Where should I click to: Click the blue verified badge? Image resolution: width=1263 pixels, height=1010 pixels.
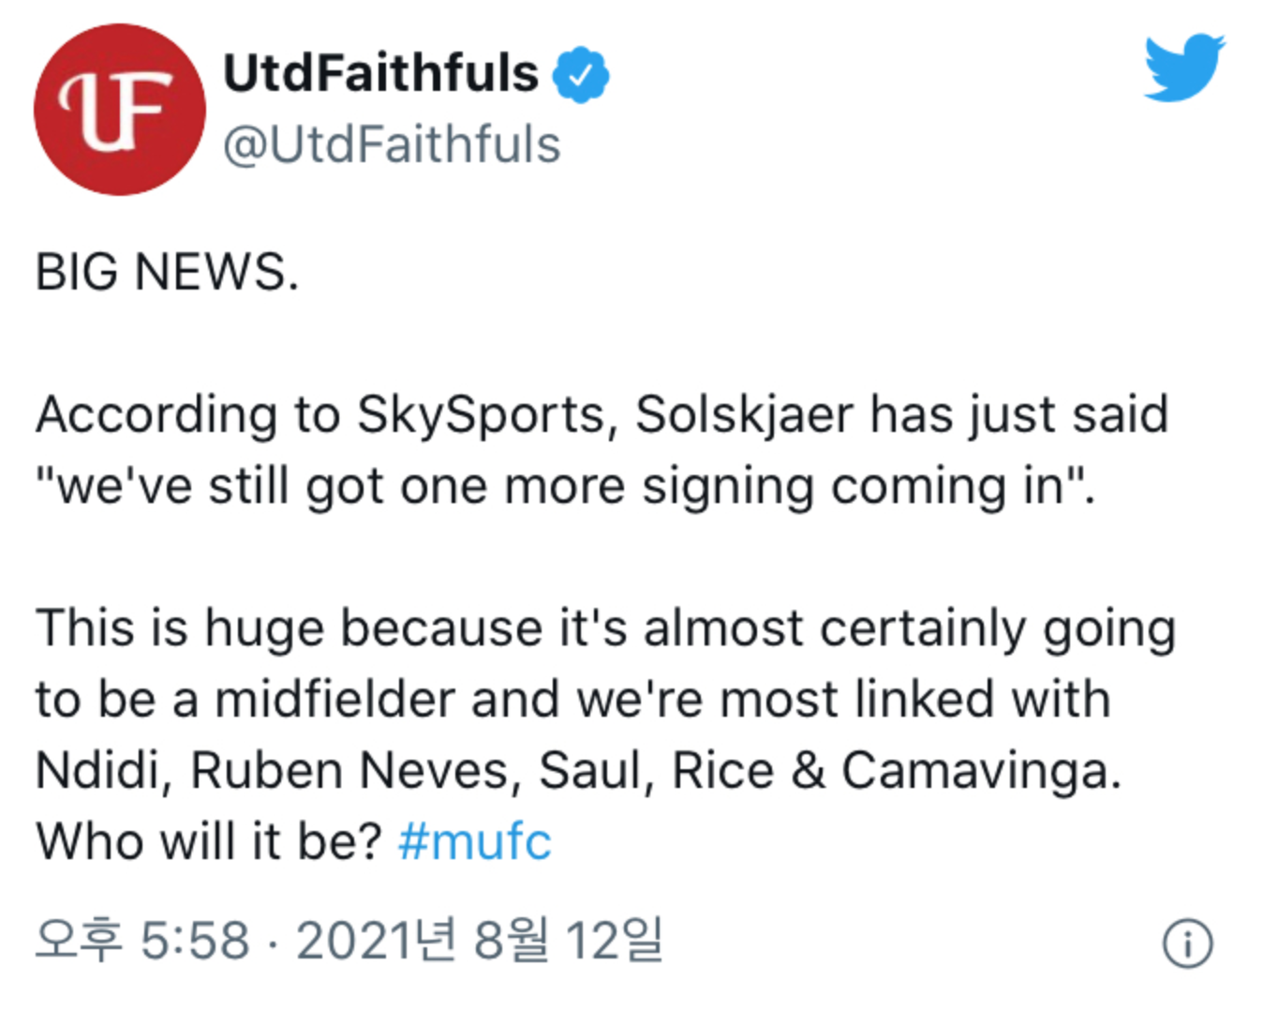[x=581, y=74]
